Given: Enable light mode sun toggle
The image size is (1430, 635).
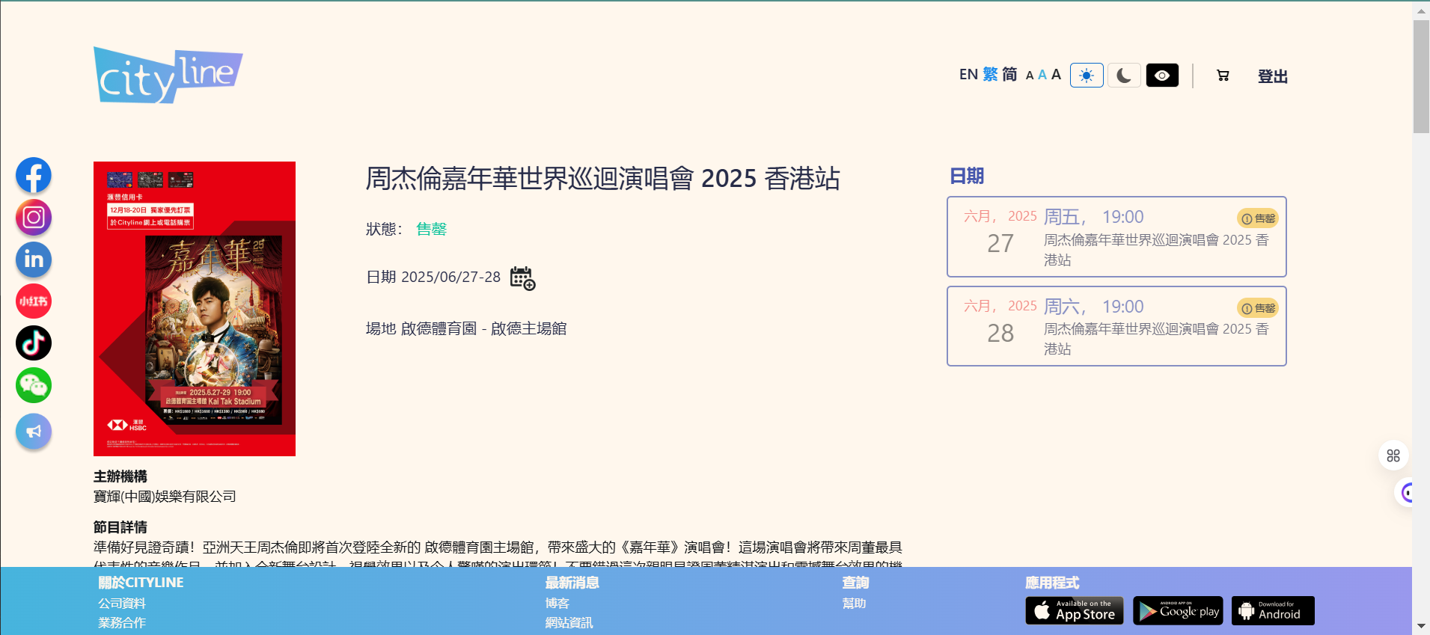Looking at the screenshot, I should (x=1087, y=76).
